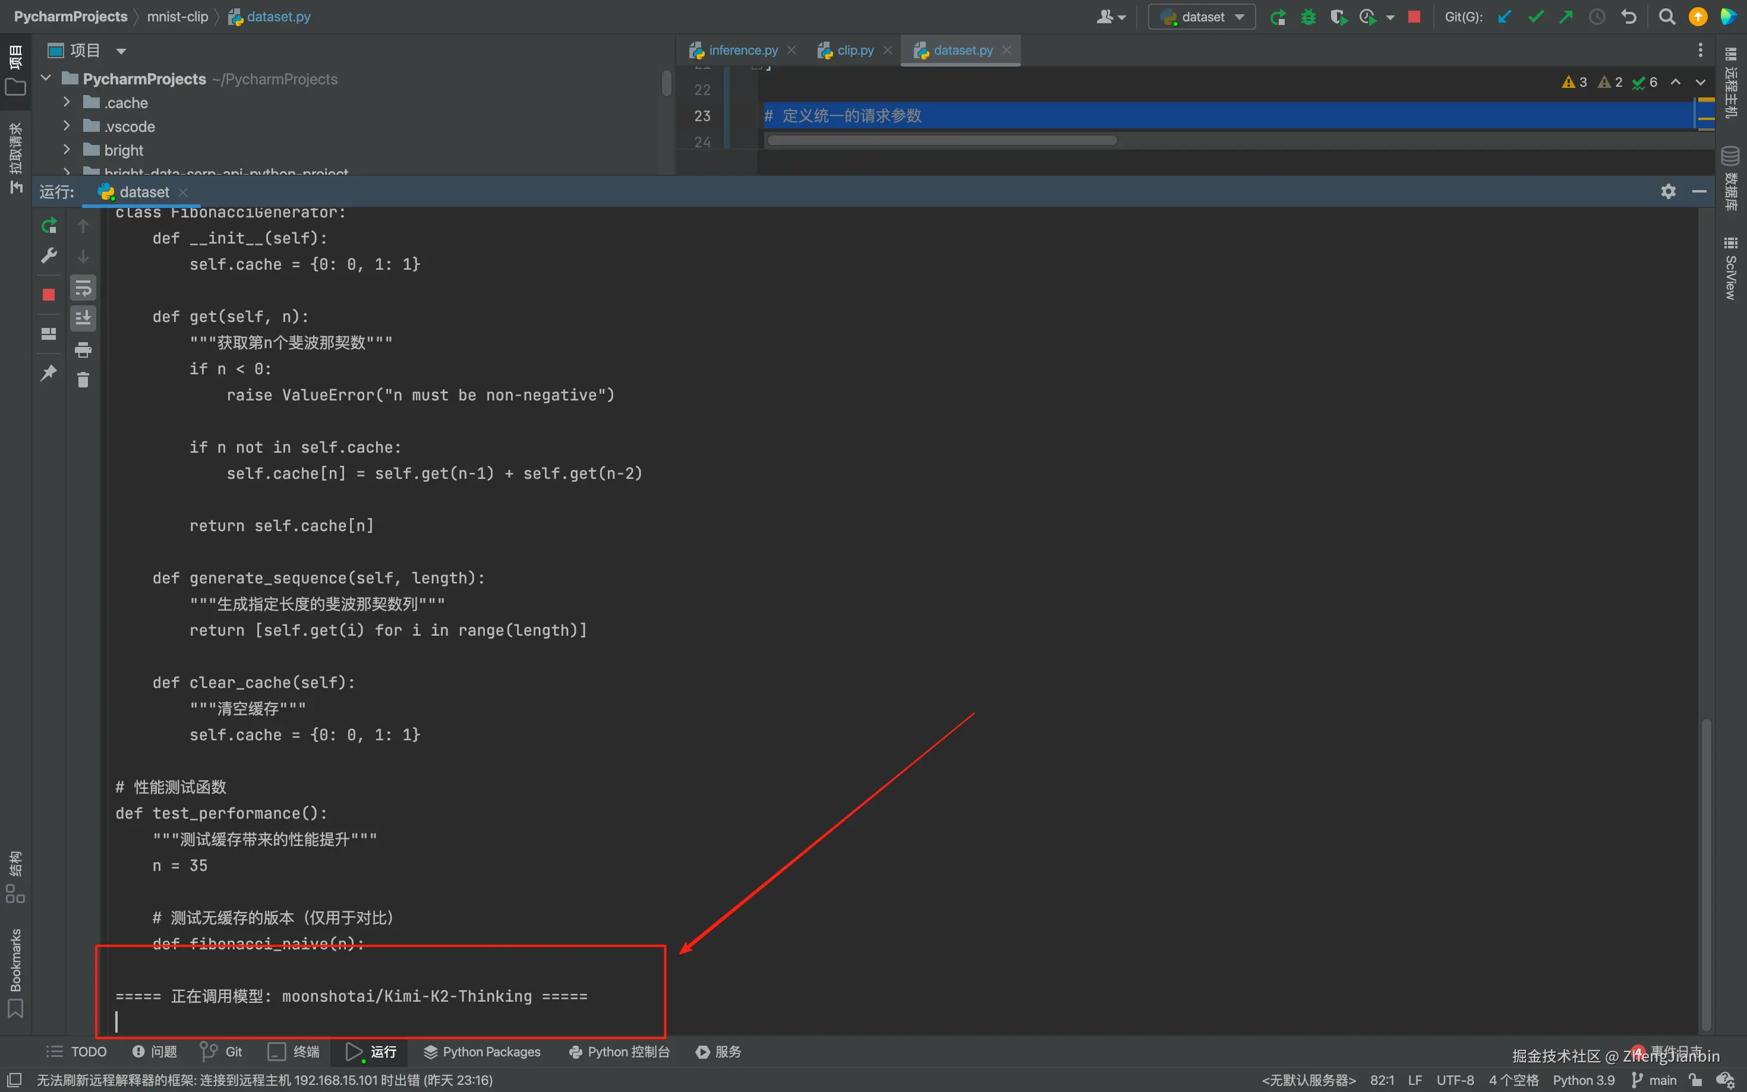Click Git update project blue arrow

(x=1505, y=17)
